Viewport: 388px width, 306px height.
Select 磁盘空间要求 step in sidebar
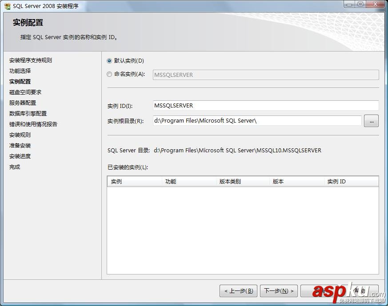(x=25, y=92)
